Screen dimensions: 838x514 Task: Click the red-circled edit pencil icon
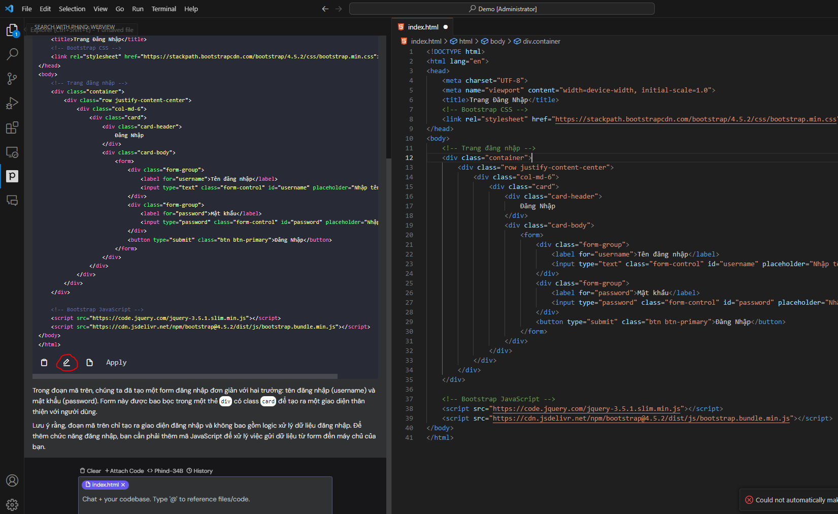click(x=66, y=363)
